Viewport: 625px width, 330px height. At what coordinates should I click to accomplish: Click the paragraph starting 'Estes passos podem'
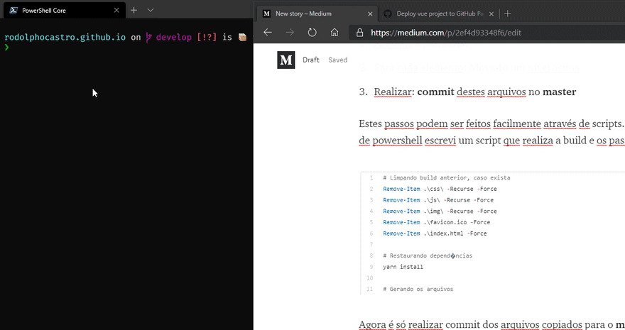(491, 132)
